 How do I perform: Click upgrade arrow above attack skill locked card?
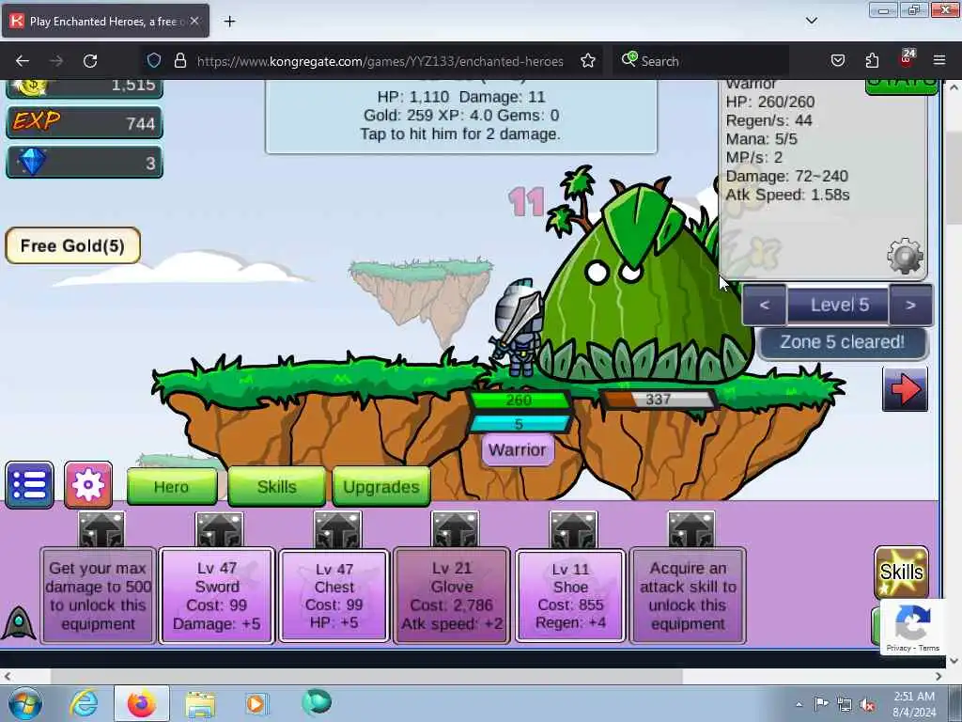pyautogui.click(x=690, y=529)
